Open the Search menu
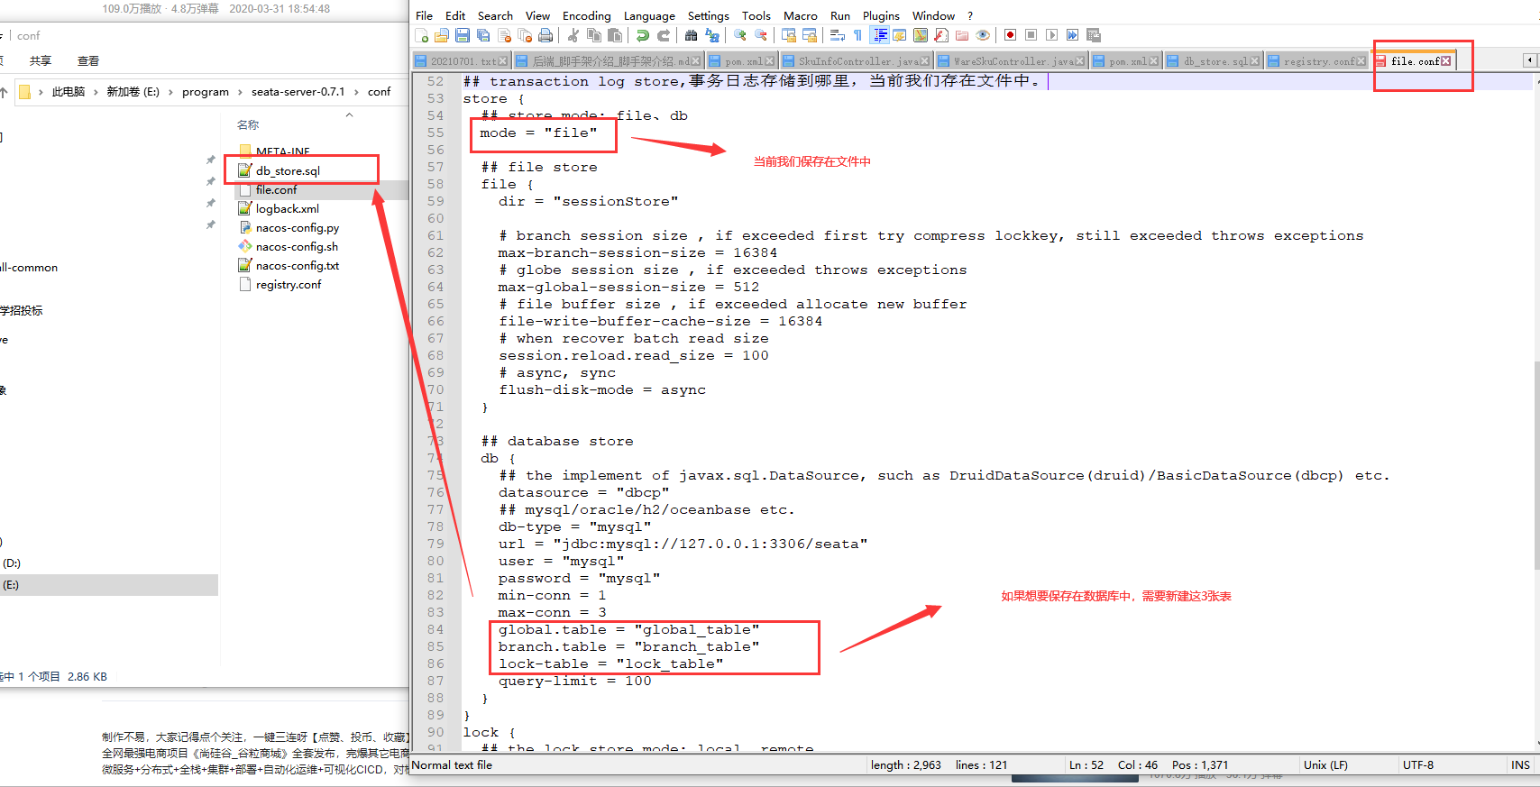Screen dimensions: 1540x787 [x=495, y=15]
